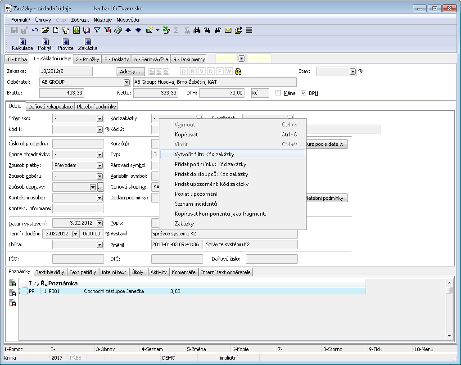Open the Způsob platby dropdown

point(100,165)
